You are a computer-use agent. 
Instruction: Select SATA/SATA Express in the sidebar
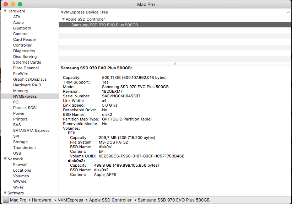coord(31,130)
